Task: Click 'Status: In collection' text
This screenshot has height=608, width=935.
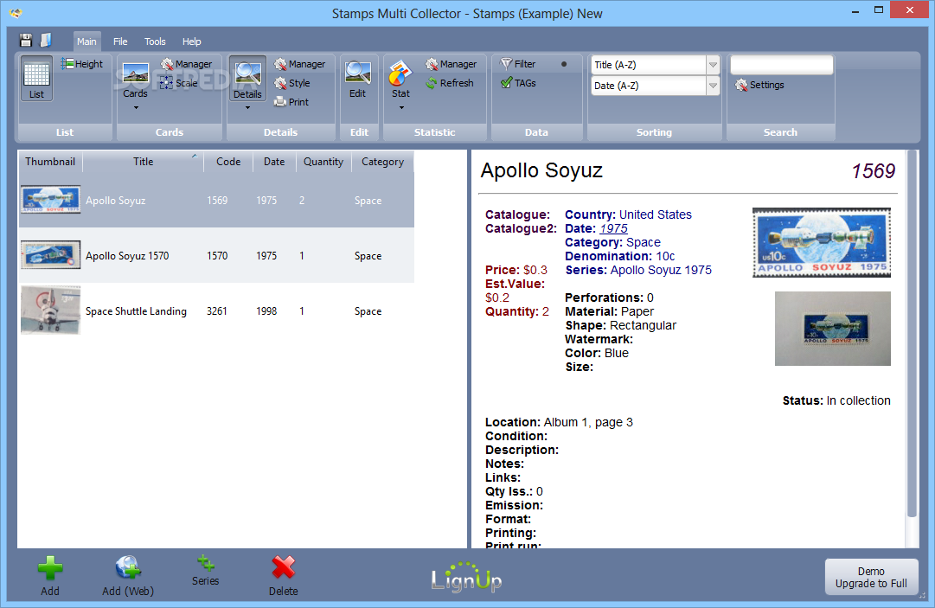Action: (x=836, y=400)
